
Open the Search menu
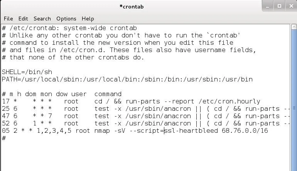coord(42,19)
